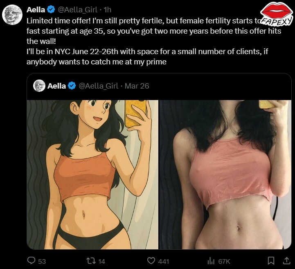This screenshot has width=295, height=269.
Task: Open the Mar 26 quoted tweet date
Action: click(137, 86)
